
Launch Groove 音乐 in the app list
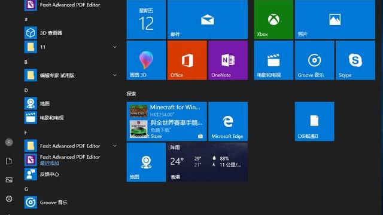(x=71, y=202)
